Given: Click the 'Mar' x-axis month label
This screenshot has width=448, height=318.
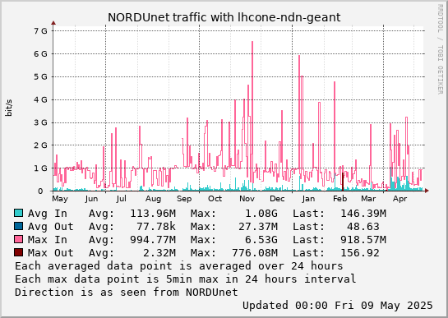Looking at the screenshot, I should 368,199.
